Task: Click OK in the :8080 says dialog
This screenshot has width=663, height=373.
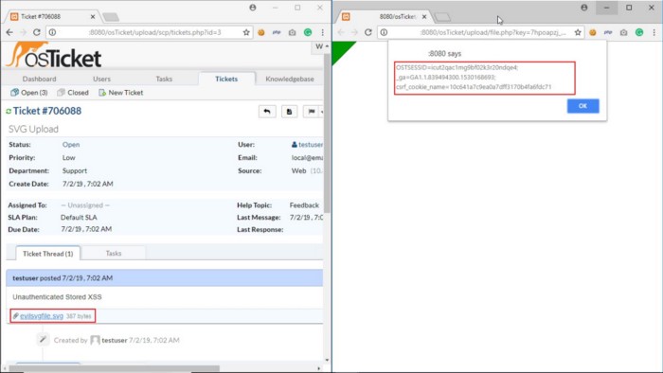Action: click(x=582, y=106)
